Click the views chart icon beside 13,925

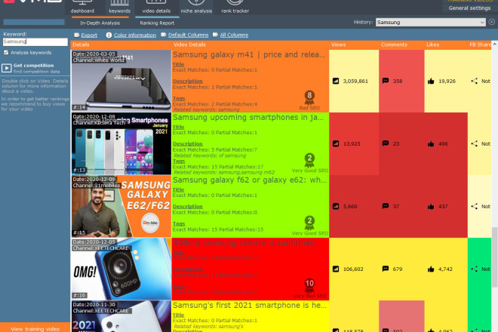point(336,143)
